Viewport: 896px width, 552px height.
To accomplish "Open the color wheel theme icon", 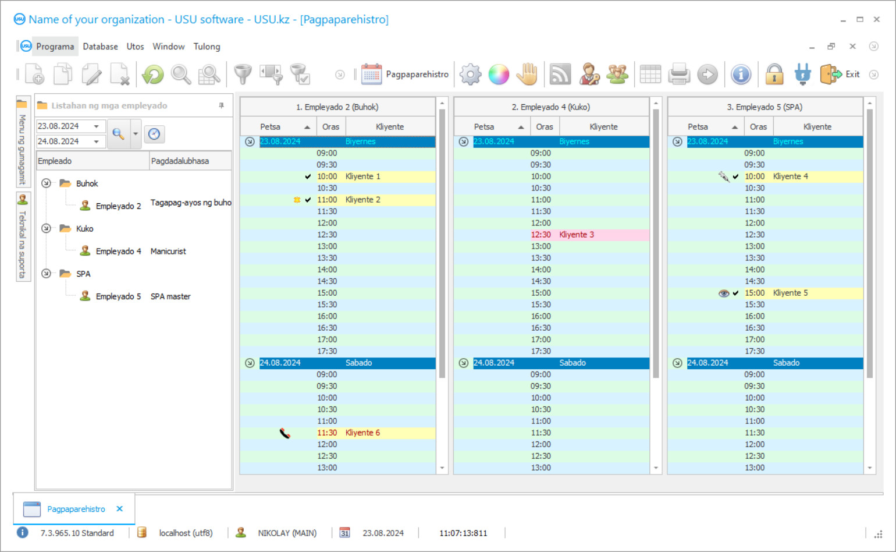I will [x=499, y=75].
